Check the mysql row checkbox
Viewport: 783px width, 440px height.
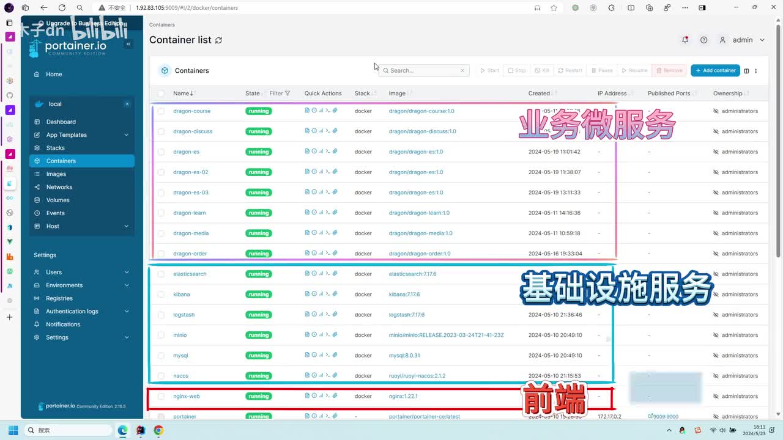tap(161, 356)
